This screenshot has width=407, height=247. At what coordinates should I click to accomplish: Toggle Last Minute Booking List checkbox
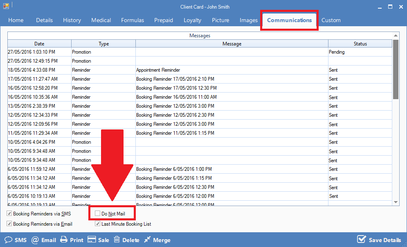point(97,224)
